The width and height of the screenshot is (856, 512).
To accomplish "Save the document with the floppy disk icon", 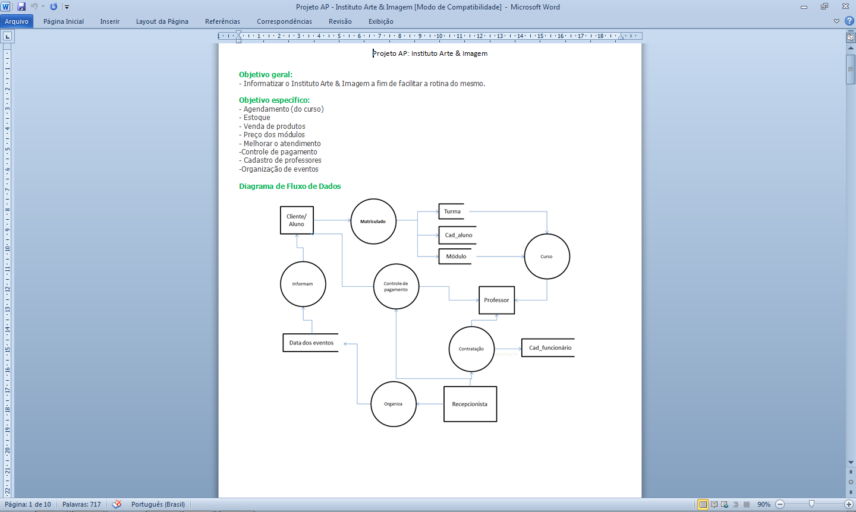I will pyautogui.click(x=21, y=7).
